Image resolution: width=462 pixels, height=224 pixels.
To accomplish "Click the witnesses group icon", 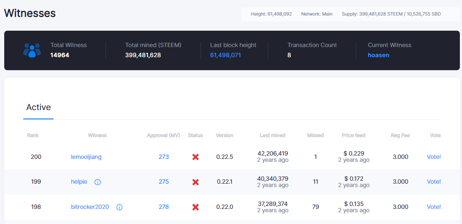I will point(32,50).
